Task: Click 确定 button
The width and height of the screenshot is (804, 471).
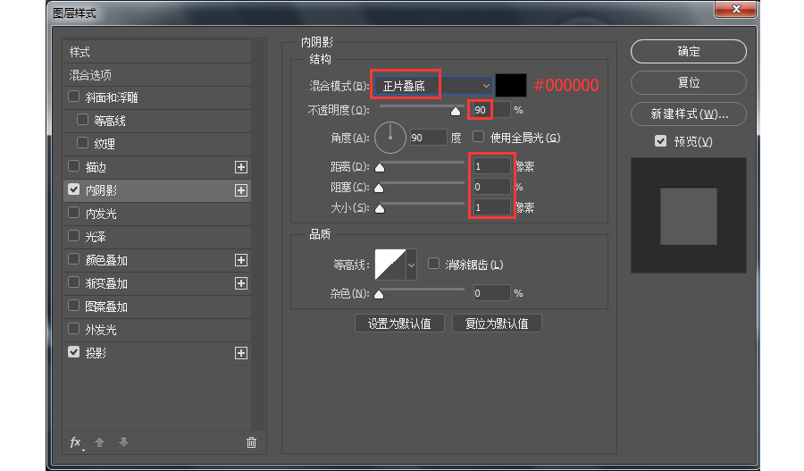Action: [688, 51]
